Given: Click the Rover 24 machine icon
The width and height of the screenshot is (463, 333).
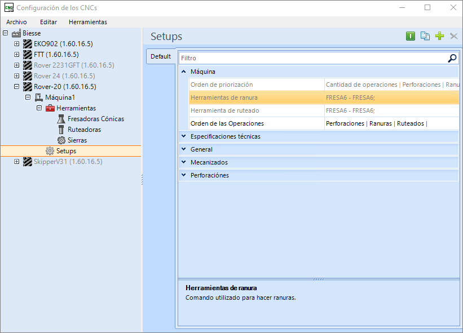Looking at the screenshot, I should [x=28, y=76].
